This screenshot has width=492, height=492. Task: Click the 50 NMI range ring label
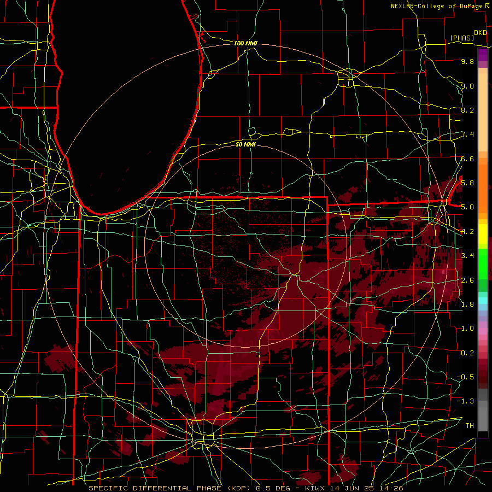pos(245,144)
